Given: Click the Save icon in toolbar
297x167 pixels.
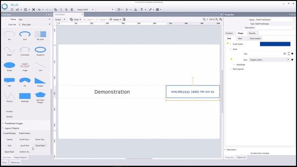Looking at the screenshot, I should 26,9.
